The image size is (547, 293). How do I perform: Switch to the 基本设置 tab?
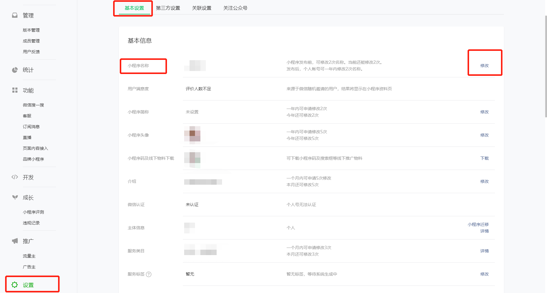click(x=134, y=8)
